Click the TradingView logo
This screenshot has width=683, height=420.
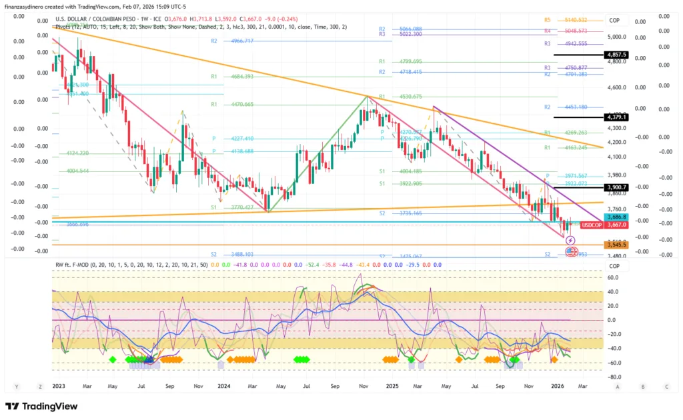pos(41,406)
